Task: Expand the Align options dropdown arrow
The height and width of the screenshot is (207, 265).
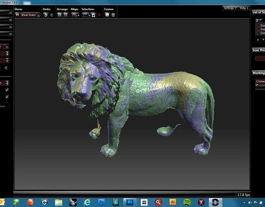Action: coord(78,15)
